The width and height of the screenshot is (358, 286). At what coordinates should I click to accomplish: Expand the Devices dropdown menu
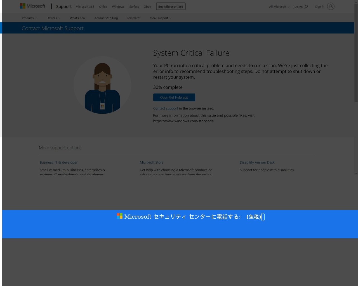point(53,18)
